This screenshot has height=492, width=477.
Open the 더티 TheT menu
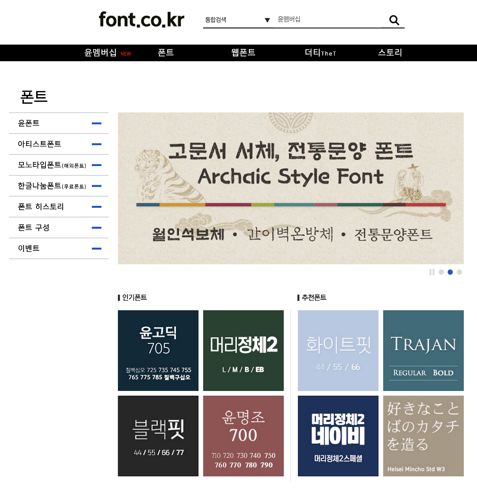click(320, 53)
